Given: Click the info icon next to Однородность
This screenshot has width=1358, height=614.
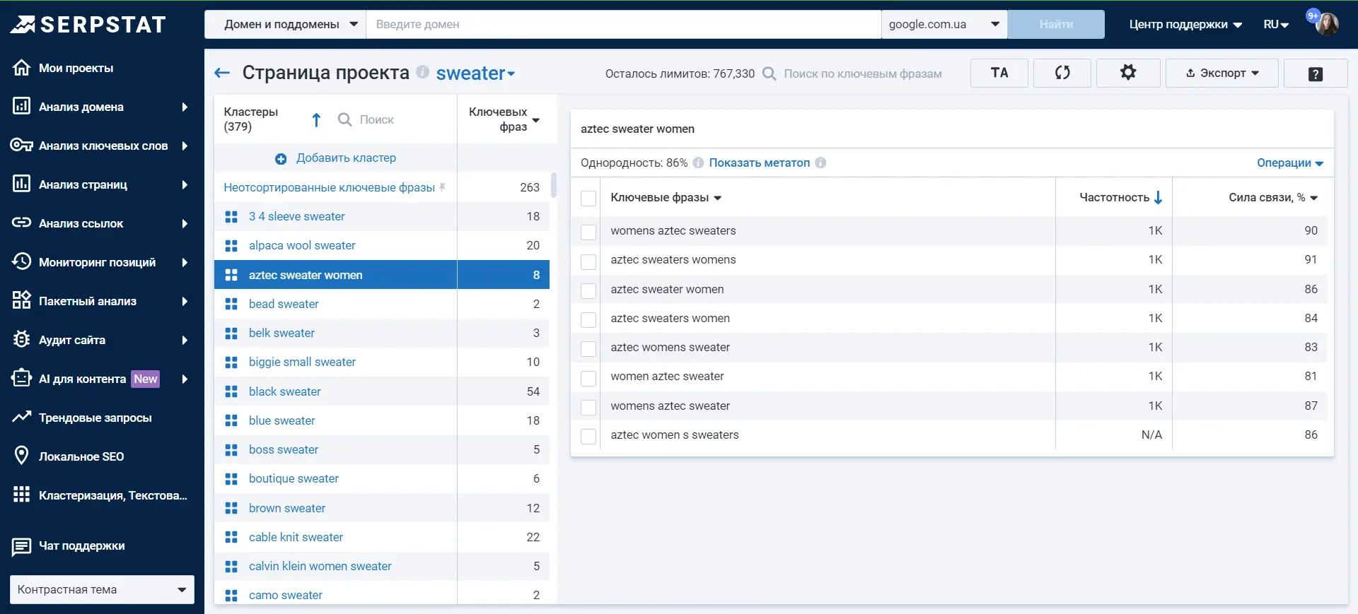Looking at the screenshot, I should 698,163.
